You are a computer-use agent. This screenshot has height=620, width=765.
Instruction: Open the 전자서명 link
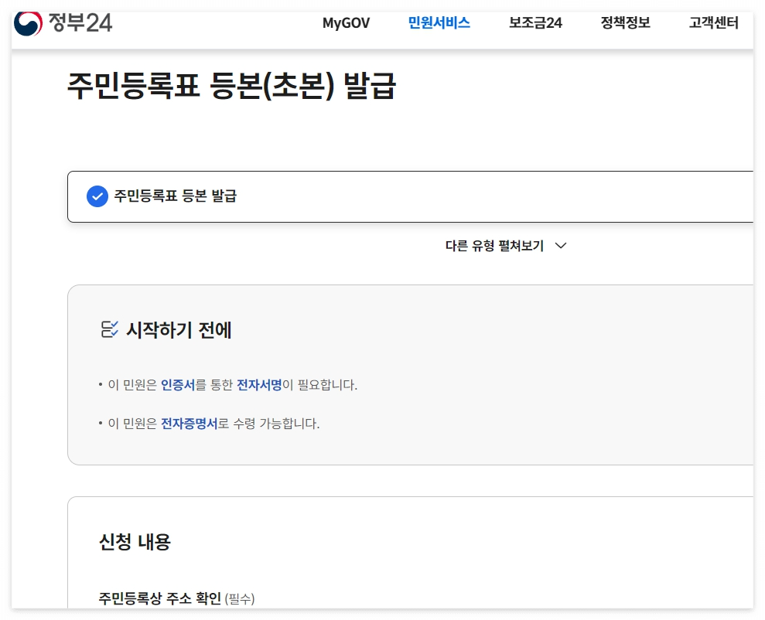tap(259, 384)
